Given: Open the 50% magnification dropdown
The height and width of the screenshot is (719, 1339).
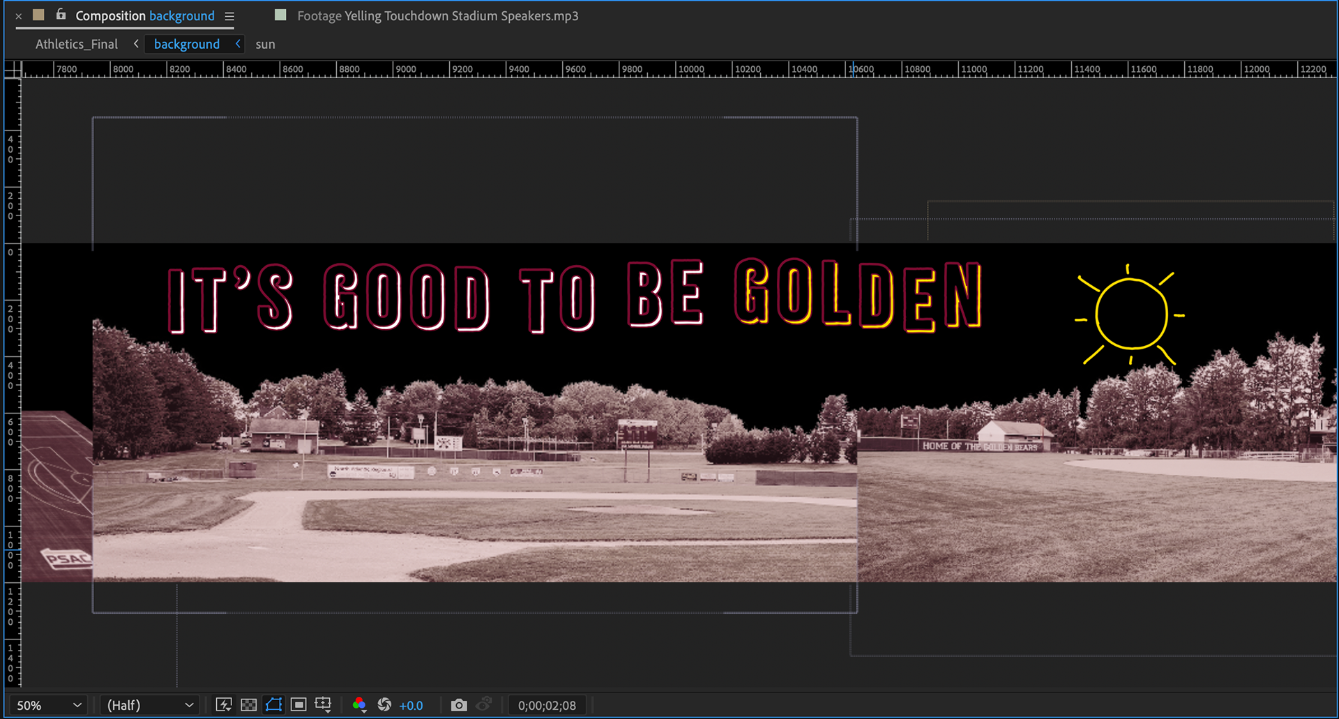Looking at the screenshot, I should [49, 705].
